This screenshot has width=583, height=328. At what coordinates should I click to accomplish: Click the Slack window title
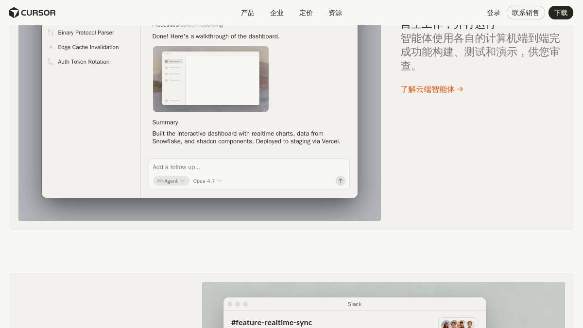355,304
